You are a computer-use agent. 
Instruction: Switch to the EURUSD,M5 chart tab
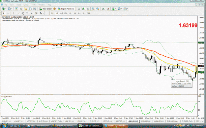[x=95, y=121]
